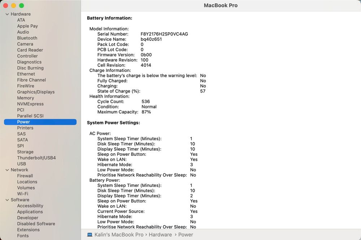Select NVMExpress in the sidebar
This screenshot has width=361, height=240.
pos(30,104)
